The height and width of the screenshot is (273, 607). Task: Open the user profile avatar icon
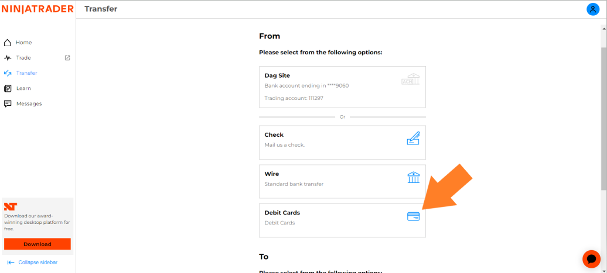click(592, 9)
